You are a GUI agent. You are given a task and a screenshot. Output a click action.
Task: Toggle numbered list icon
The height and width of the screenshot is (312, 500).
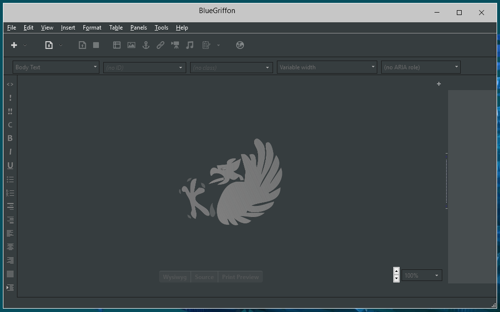(x=10, y=193)
